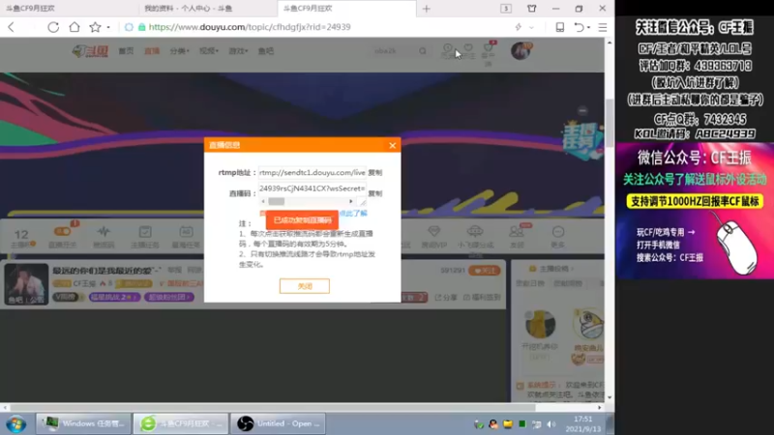
Task: Bookmark this page with the star icon
Action: 95,27
